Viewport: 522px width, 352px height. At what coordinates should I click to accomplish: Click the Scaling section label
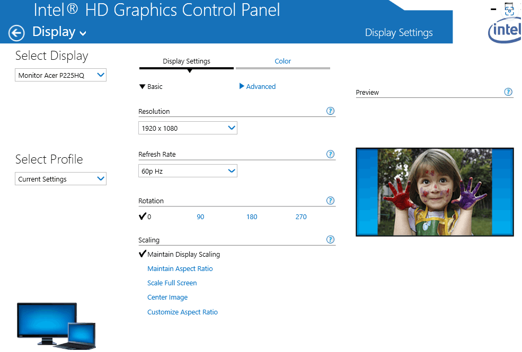pyautogui.click(x=149, y=240)
